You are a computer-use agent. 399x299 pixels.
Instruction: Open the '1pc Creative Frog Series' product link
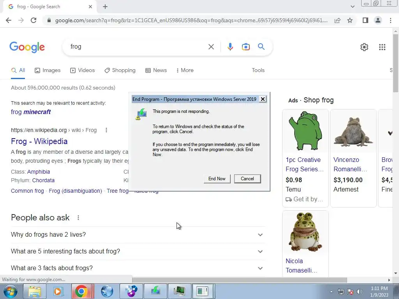pyautogui.click(x=304, y=165)
